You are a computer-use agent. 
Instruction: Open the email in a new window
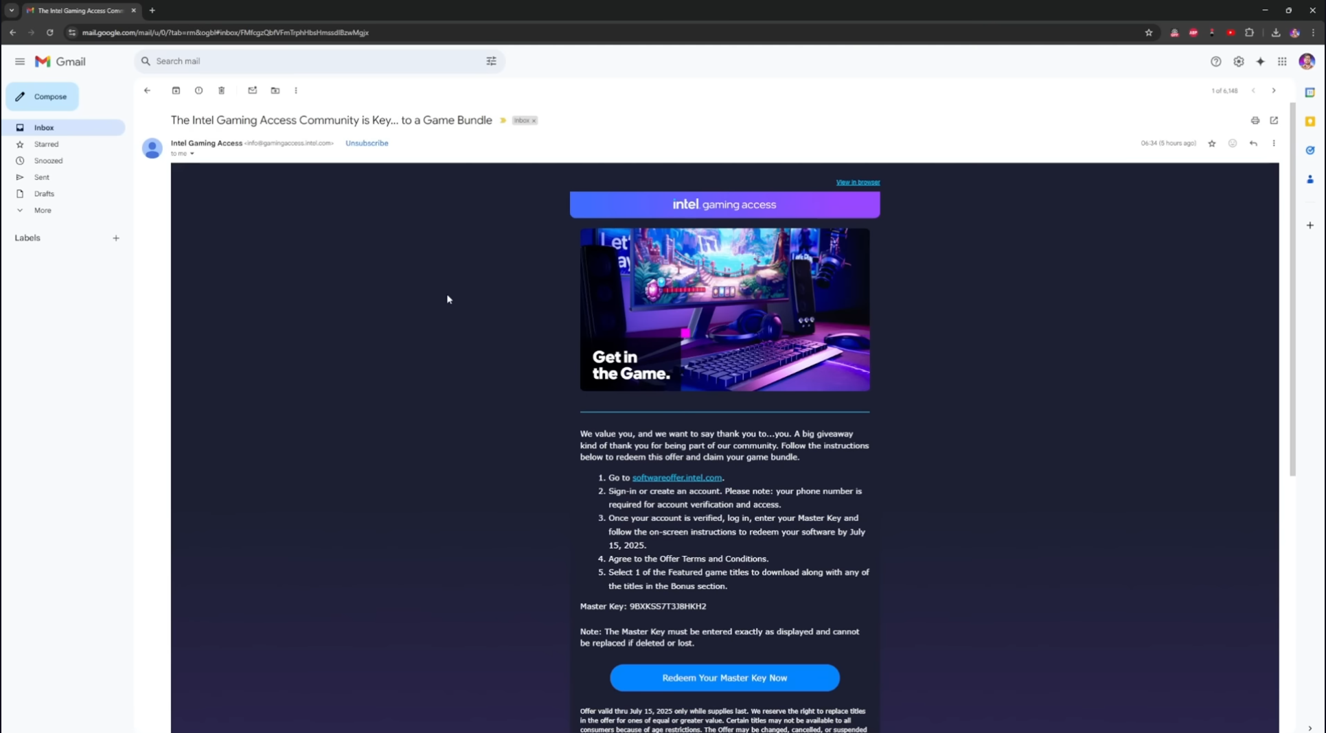1274,121
